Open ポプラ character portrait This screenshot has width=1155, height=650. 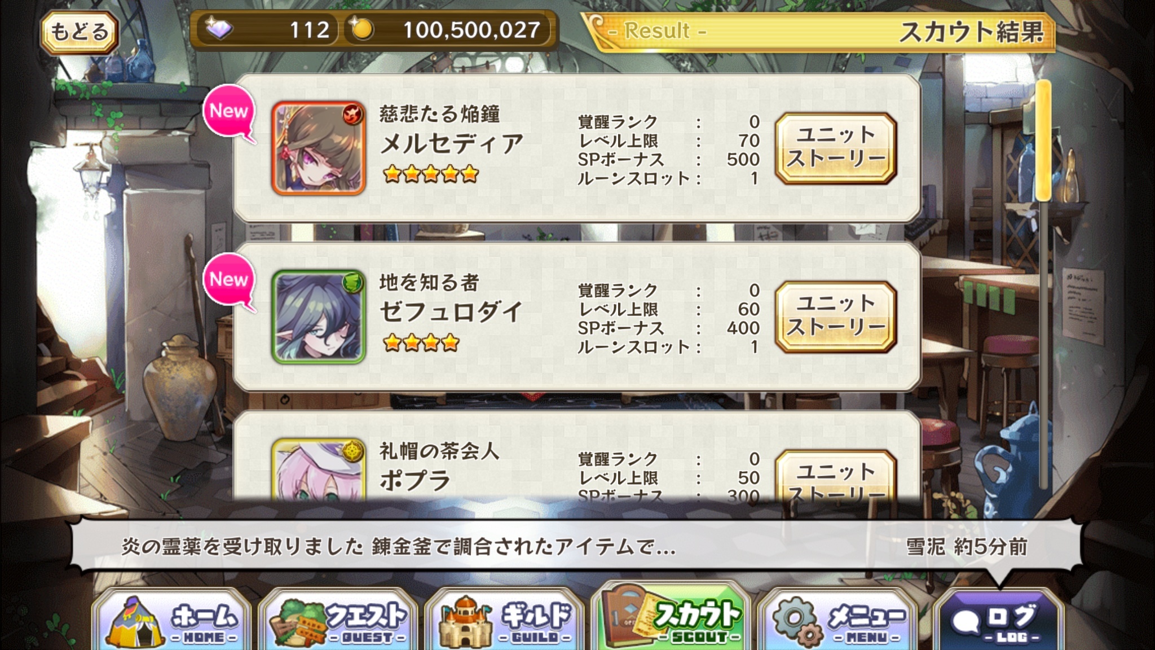(319, 469)
